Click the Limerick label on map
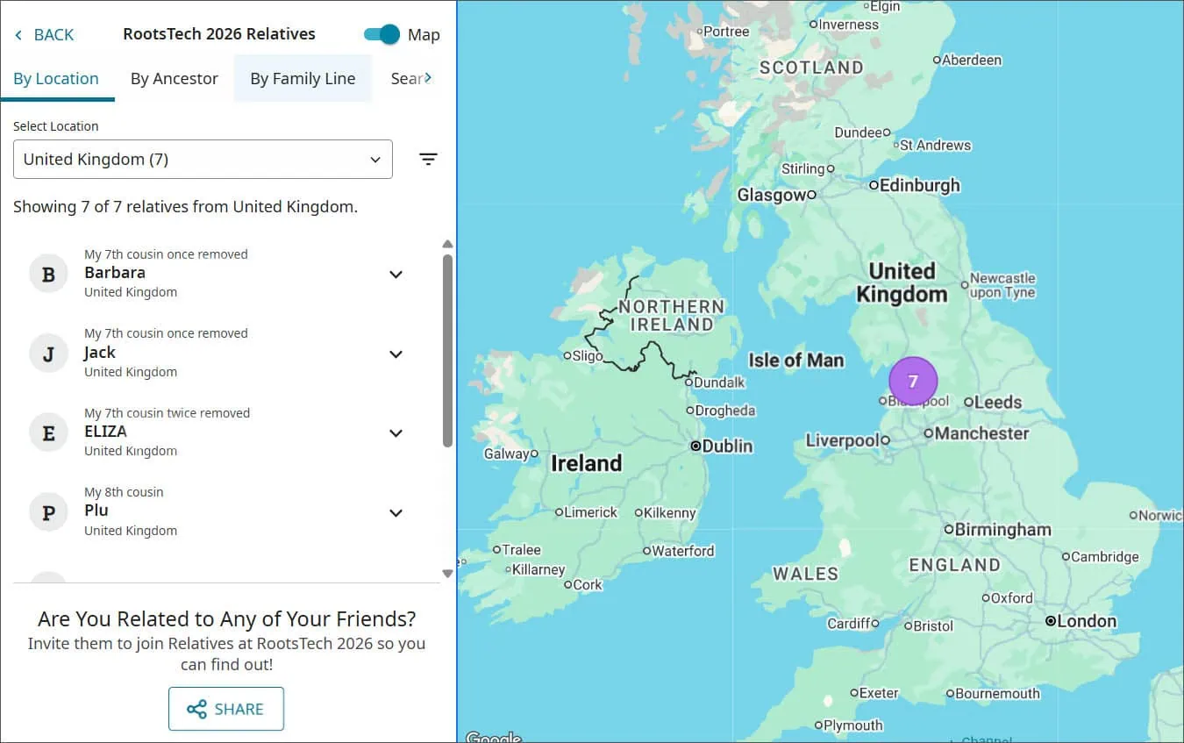 (591, 512)
